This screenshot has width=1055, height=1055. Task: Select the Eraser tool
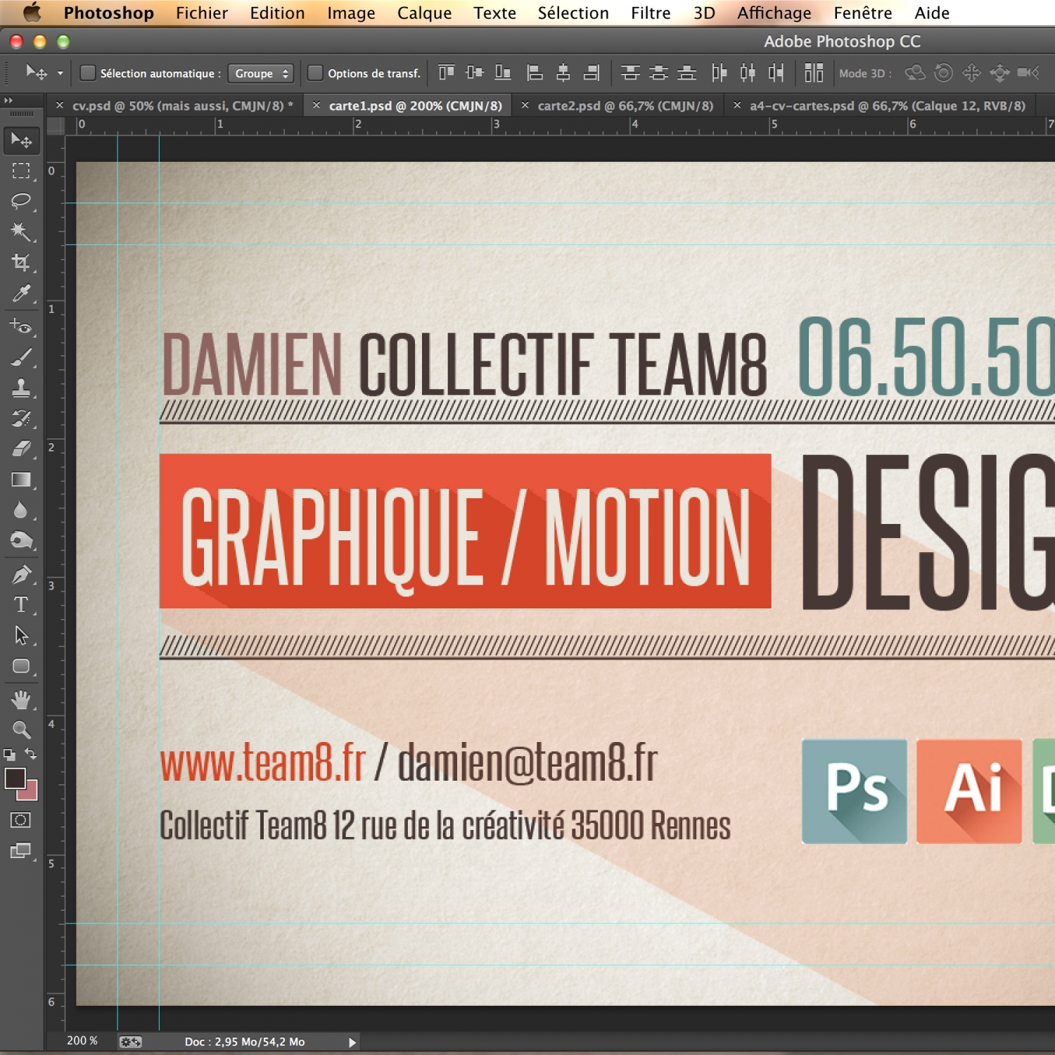point(21,449)
